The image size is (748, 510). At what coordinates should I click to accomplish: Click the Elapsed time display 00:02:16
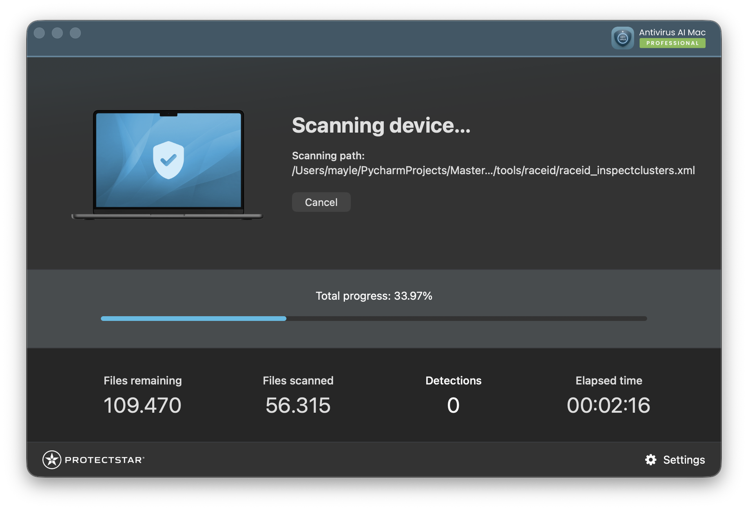[x=608, y=405]
